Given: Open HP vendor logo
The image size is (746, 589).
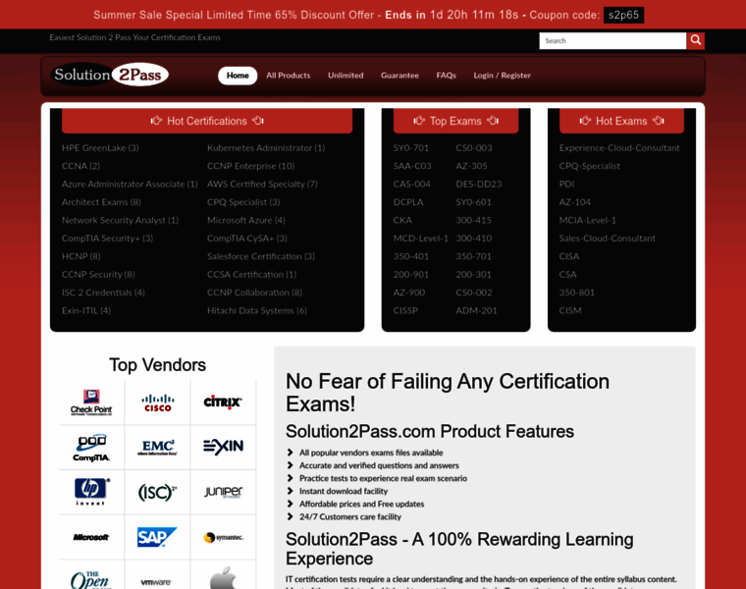Looking at the screenshot, I should [91, 492].
